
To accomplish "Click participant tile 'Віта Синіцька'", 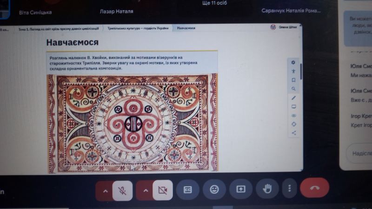I will (x=35, y=13).
